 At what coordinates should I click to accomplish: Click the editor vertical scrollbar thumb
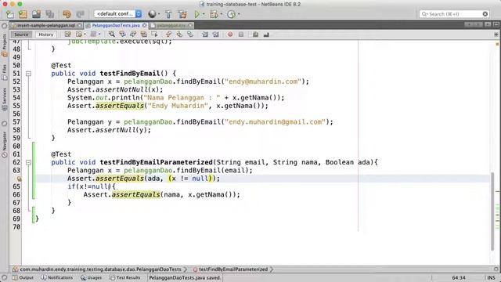coord(492,211)
